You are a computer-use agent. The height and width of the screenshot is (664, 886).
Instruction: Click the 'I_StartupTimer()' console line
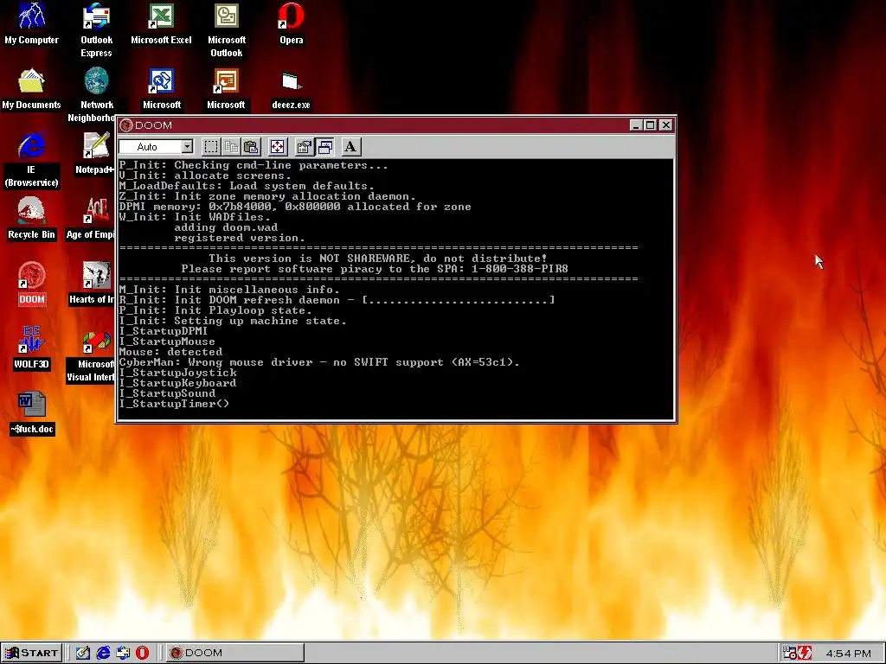tap(174, 404)
